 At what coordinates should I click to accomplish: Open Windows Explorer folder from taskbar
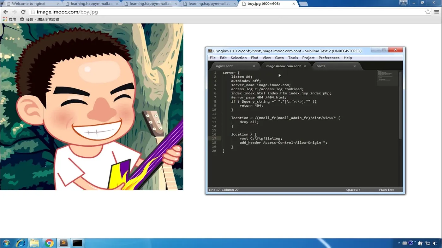coord(34,243)
